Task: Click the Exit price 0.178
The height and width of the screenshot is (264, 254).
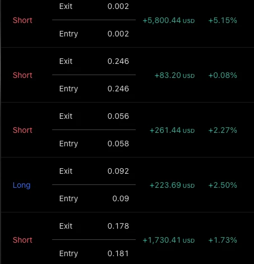Action: point(118,226)
